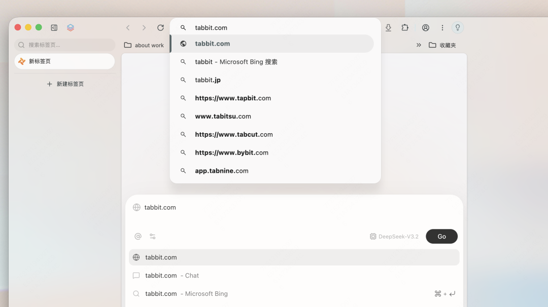Open the DeepSeek-V3.2 model selector
The width and height of the screenshot is (548, 307).
point(394,236)
